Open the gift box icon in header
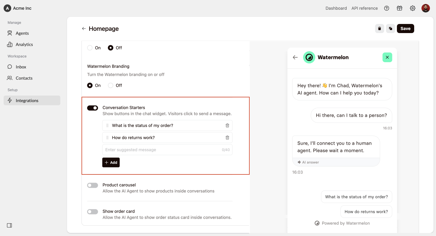The width and height of the screenshot is (436, 236). click(x=400, y=8)
